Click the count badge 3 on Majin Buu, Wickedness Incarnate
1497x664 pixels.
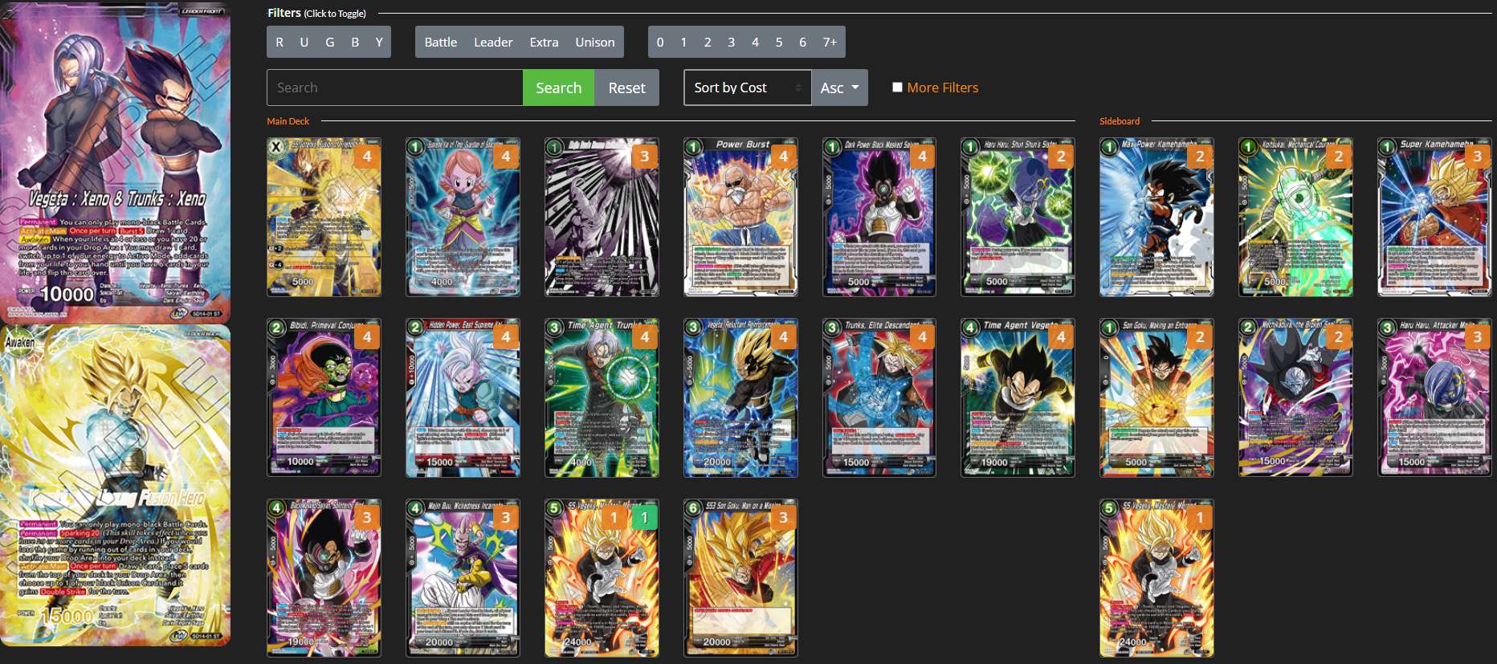click(506, 518)
